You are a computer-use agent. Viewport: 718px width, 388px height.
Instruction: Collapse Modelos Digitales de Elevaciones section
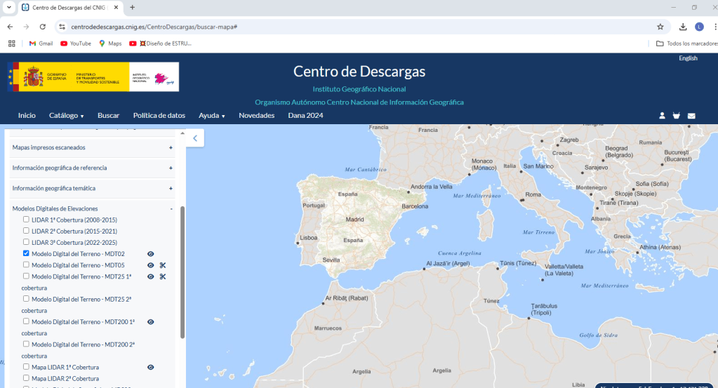pyautogui.click(x=171, y=209)
